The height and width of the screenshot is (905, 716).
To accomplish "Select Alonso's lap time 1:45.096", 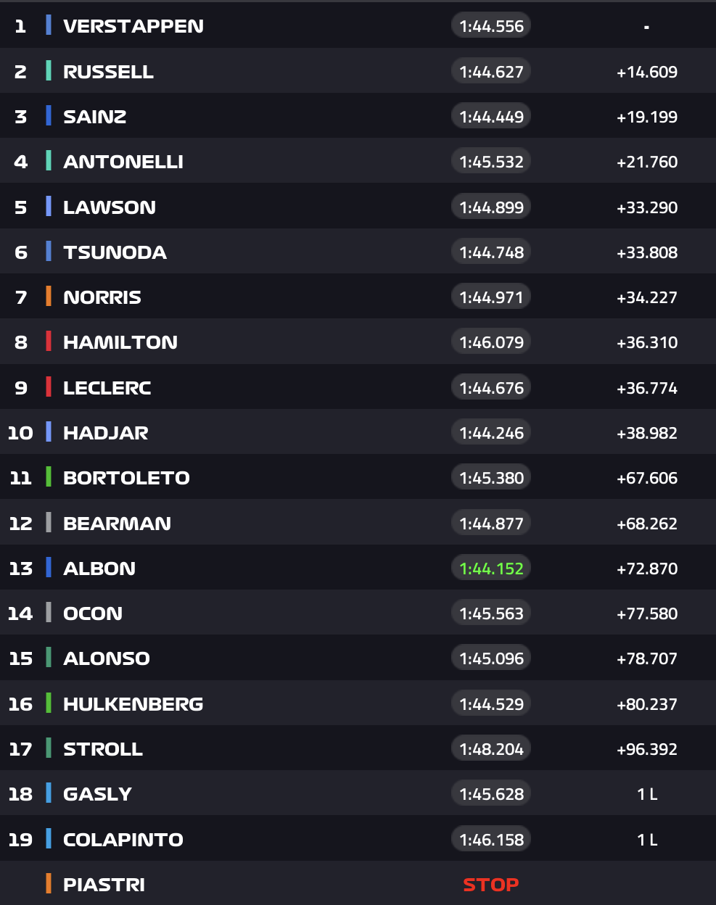I will pos(491,658).
